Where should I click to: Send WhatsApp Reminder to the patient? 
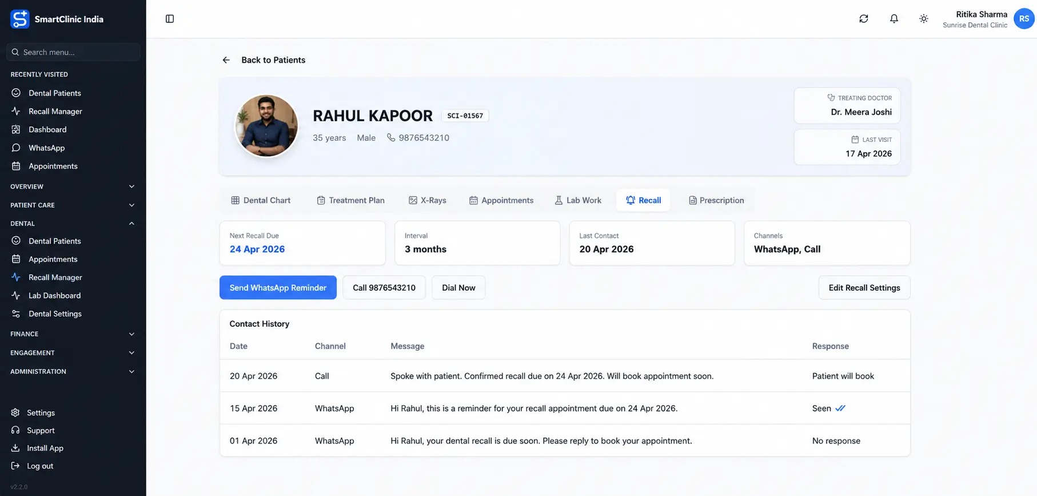[x=278, y=288]
